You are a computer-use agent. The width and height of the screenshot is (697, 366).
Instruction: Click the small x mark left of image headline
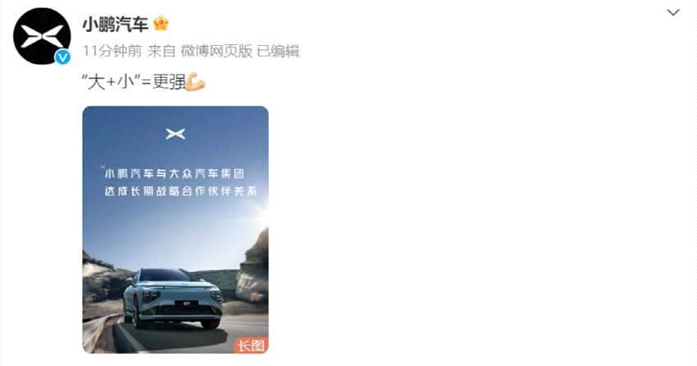102,167
